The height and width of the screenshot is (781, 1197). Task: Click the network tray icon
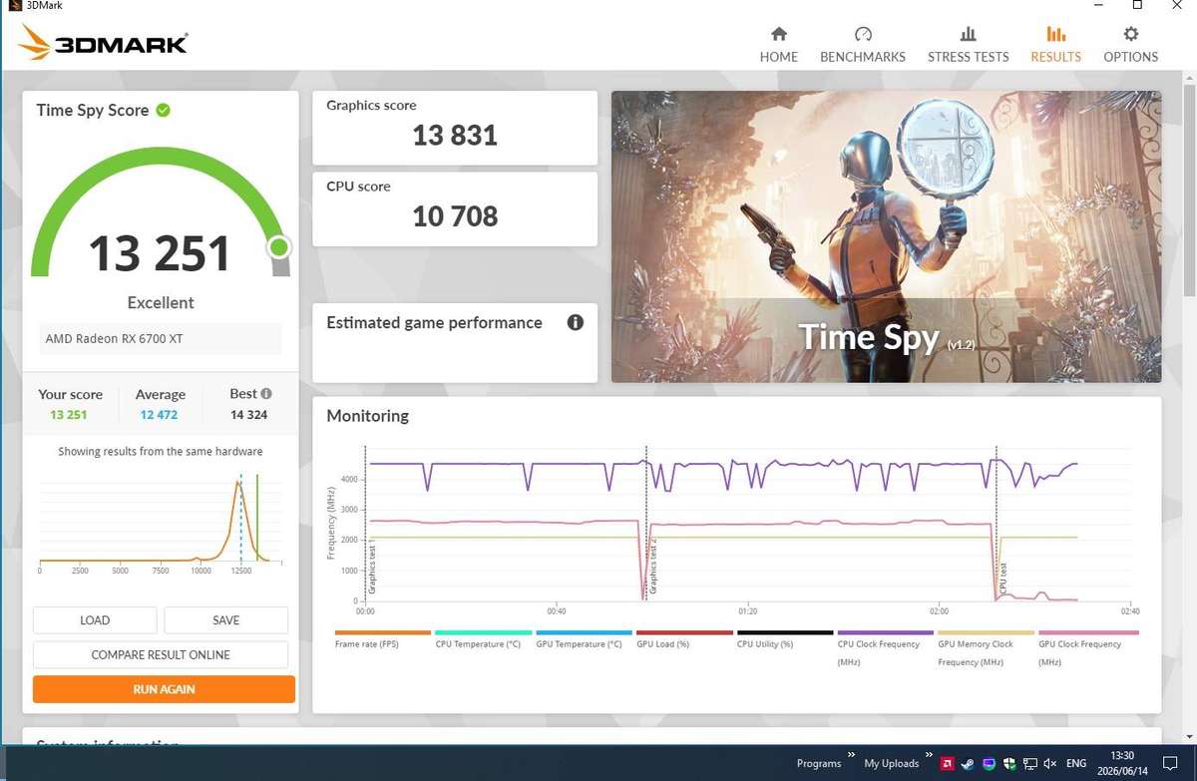(x=1029, y=763)
